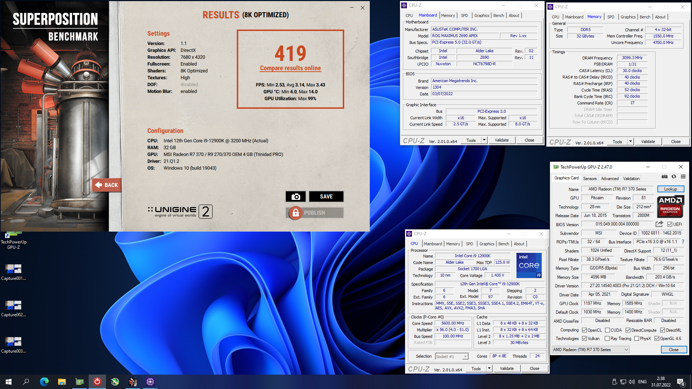692x389 pixels.
Task: Click the volume speaker tray icon
Action: pyautogui.click(x=631, y=382)
